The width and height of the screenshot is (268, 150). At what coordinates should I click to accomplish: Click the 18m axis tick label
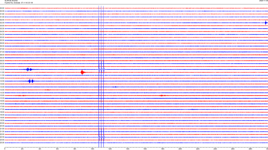[162, 149]
